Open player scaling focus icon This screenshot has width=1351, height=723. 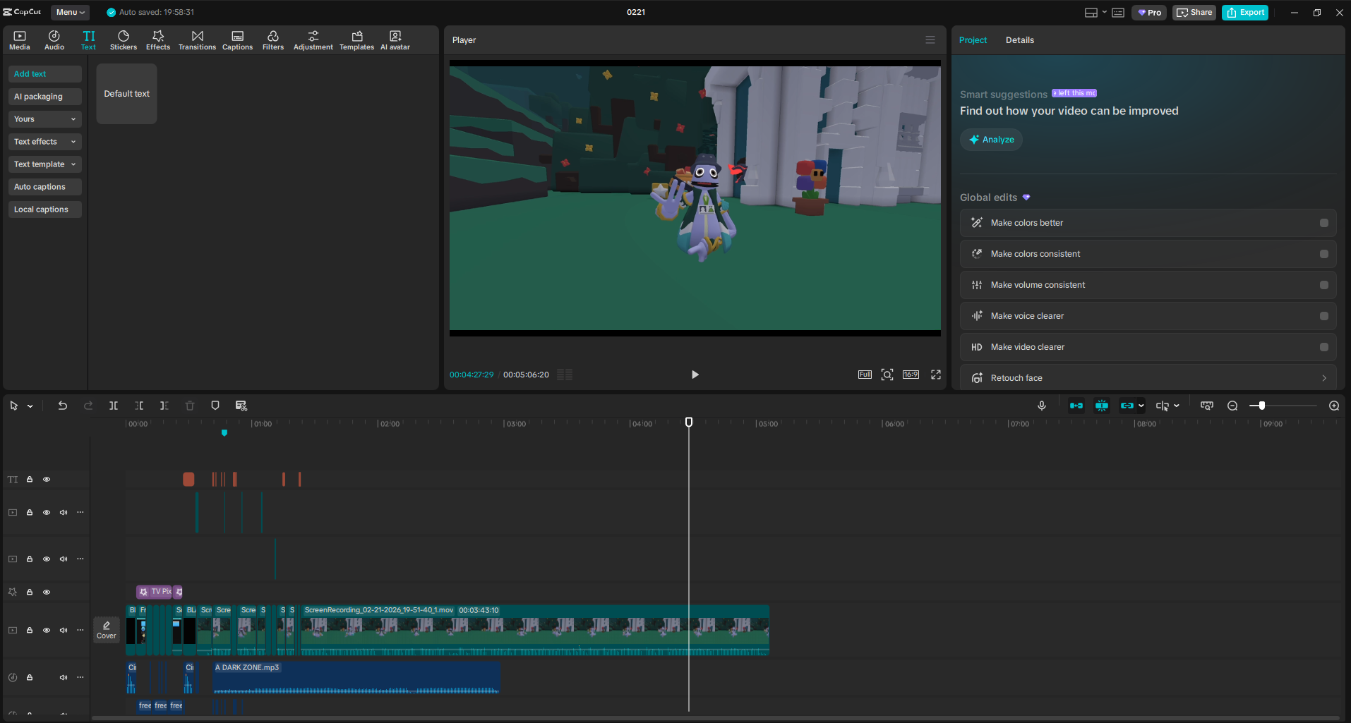[x=887, y=375]
